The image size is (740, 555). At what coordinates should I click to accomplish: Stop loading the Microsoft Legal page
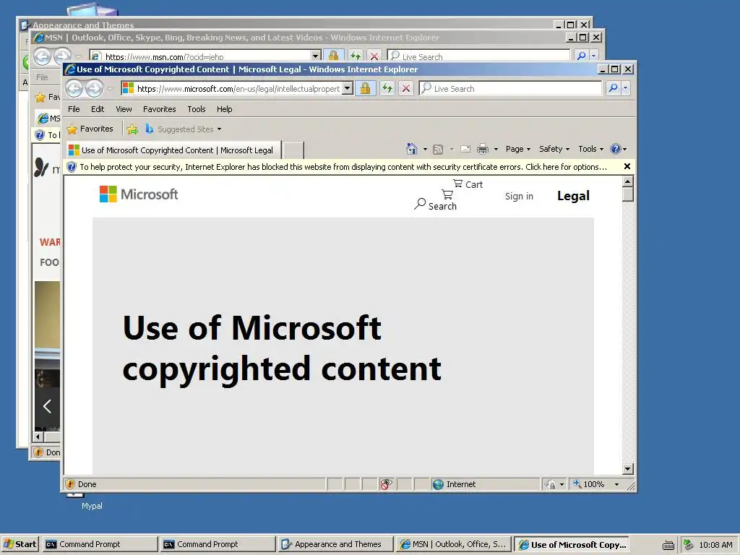405,88
